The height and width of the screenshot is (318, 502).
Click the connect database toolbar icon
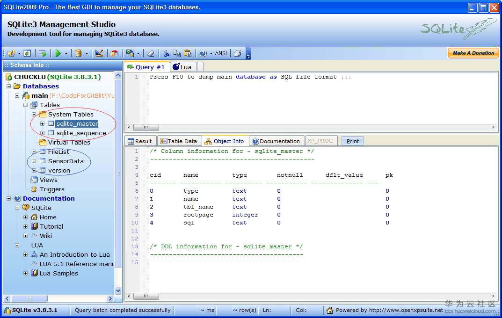(11, 53)
